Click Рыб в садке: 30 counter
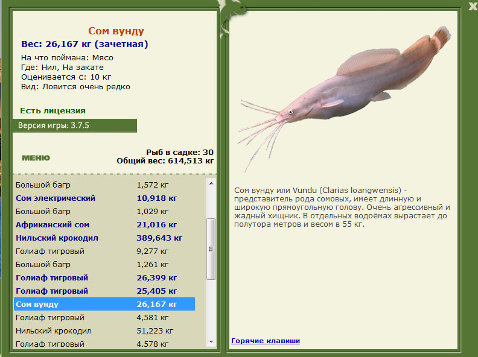478x357 pixels. coord(180,152)
